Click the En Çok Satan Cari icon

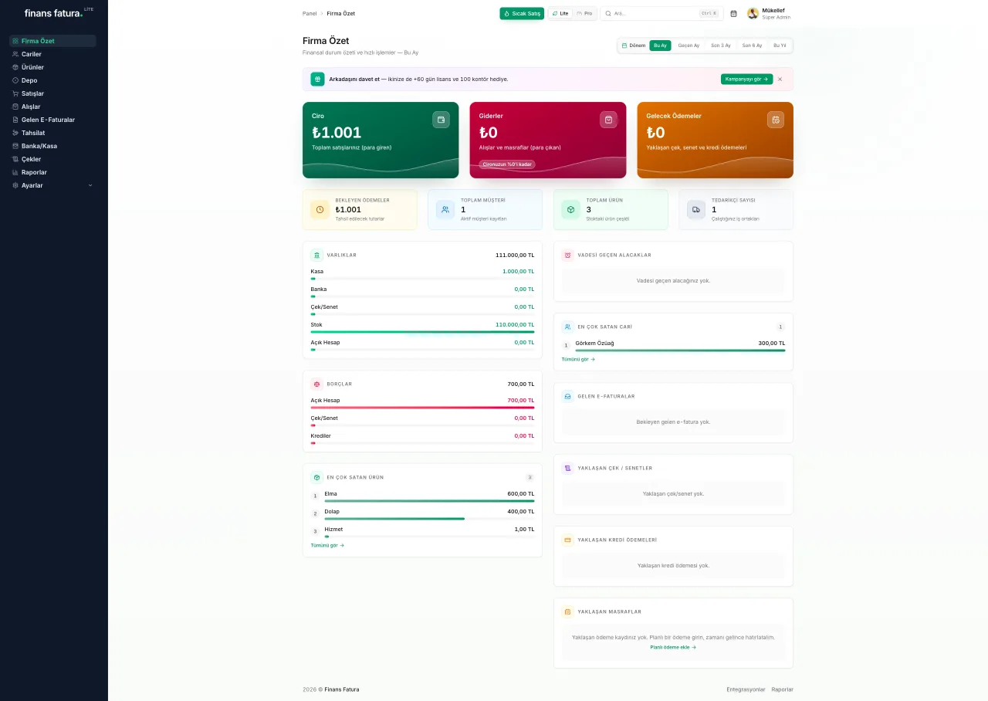[x=568, y=327]
